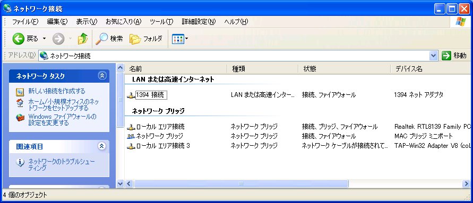Select the 1394 接続 connection
The width and height of the screenshot is (473, 203).
pyautogui.click(x=151, y=95)
